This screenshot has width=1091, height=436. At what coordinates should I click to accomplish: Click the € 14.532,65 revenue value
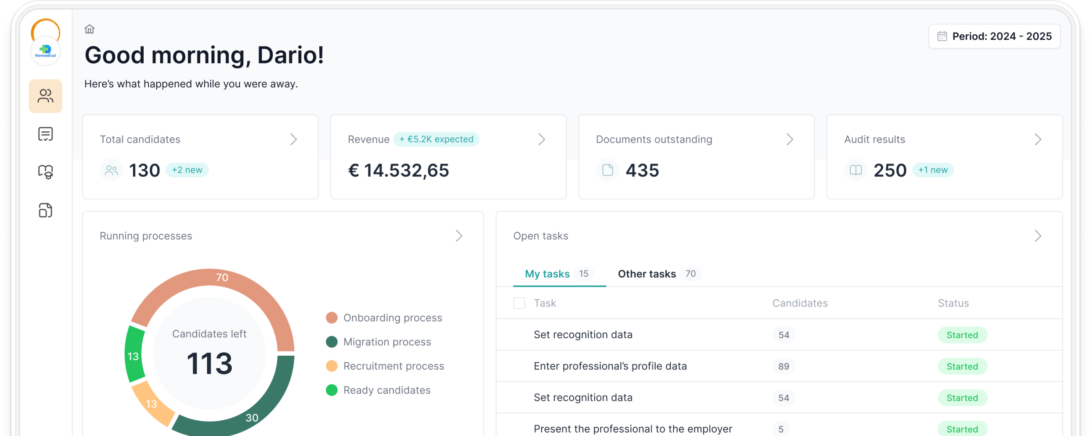tap(399, 170)
